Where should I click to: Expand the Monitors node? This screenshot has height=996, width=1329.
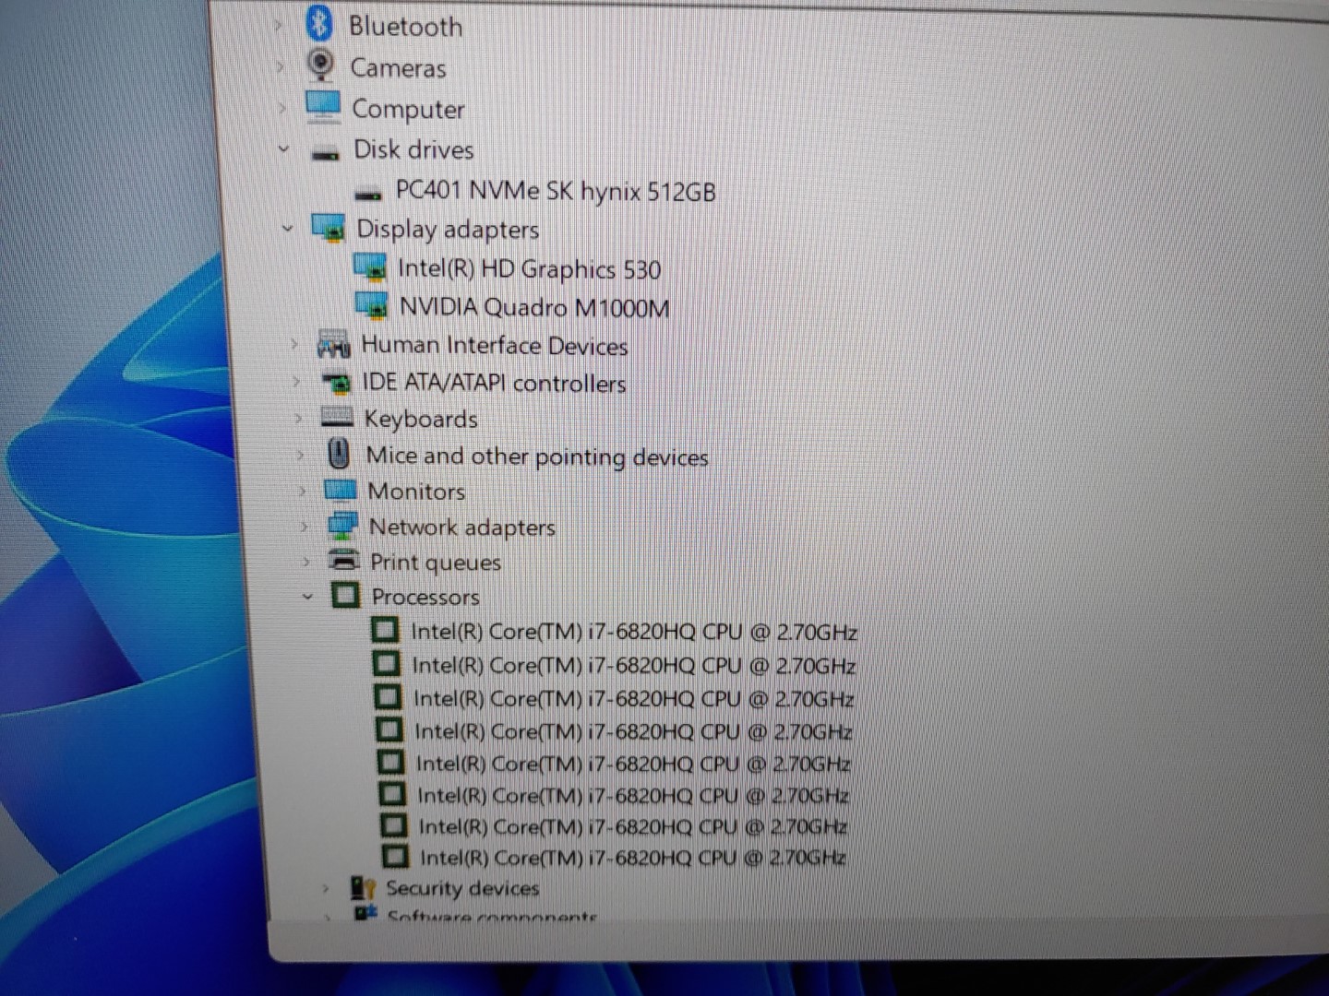point(301,491)
